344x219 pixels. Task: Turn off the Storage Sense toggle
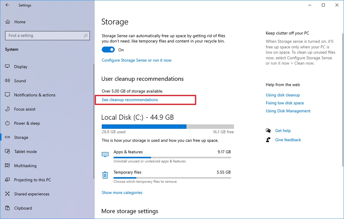pos(108,50)
